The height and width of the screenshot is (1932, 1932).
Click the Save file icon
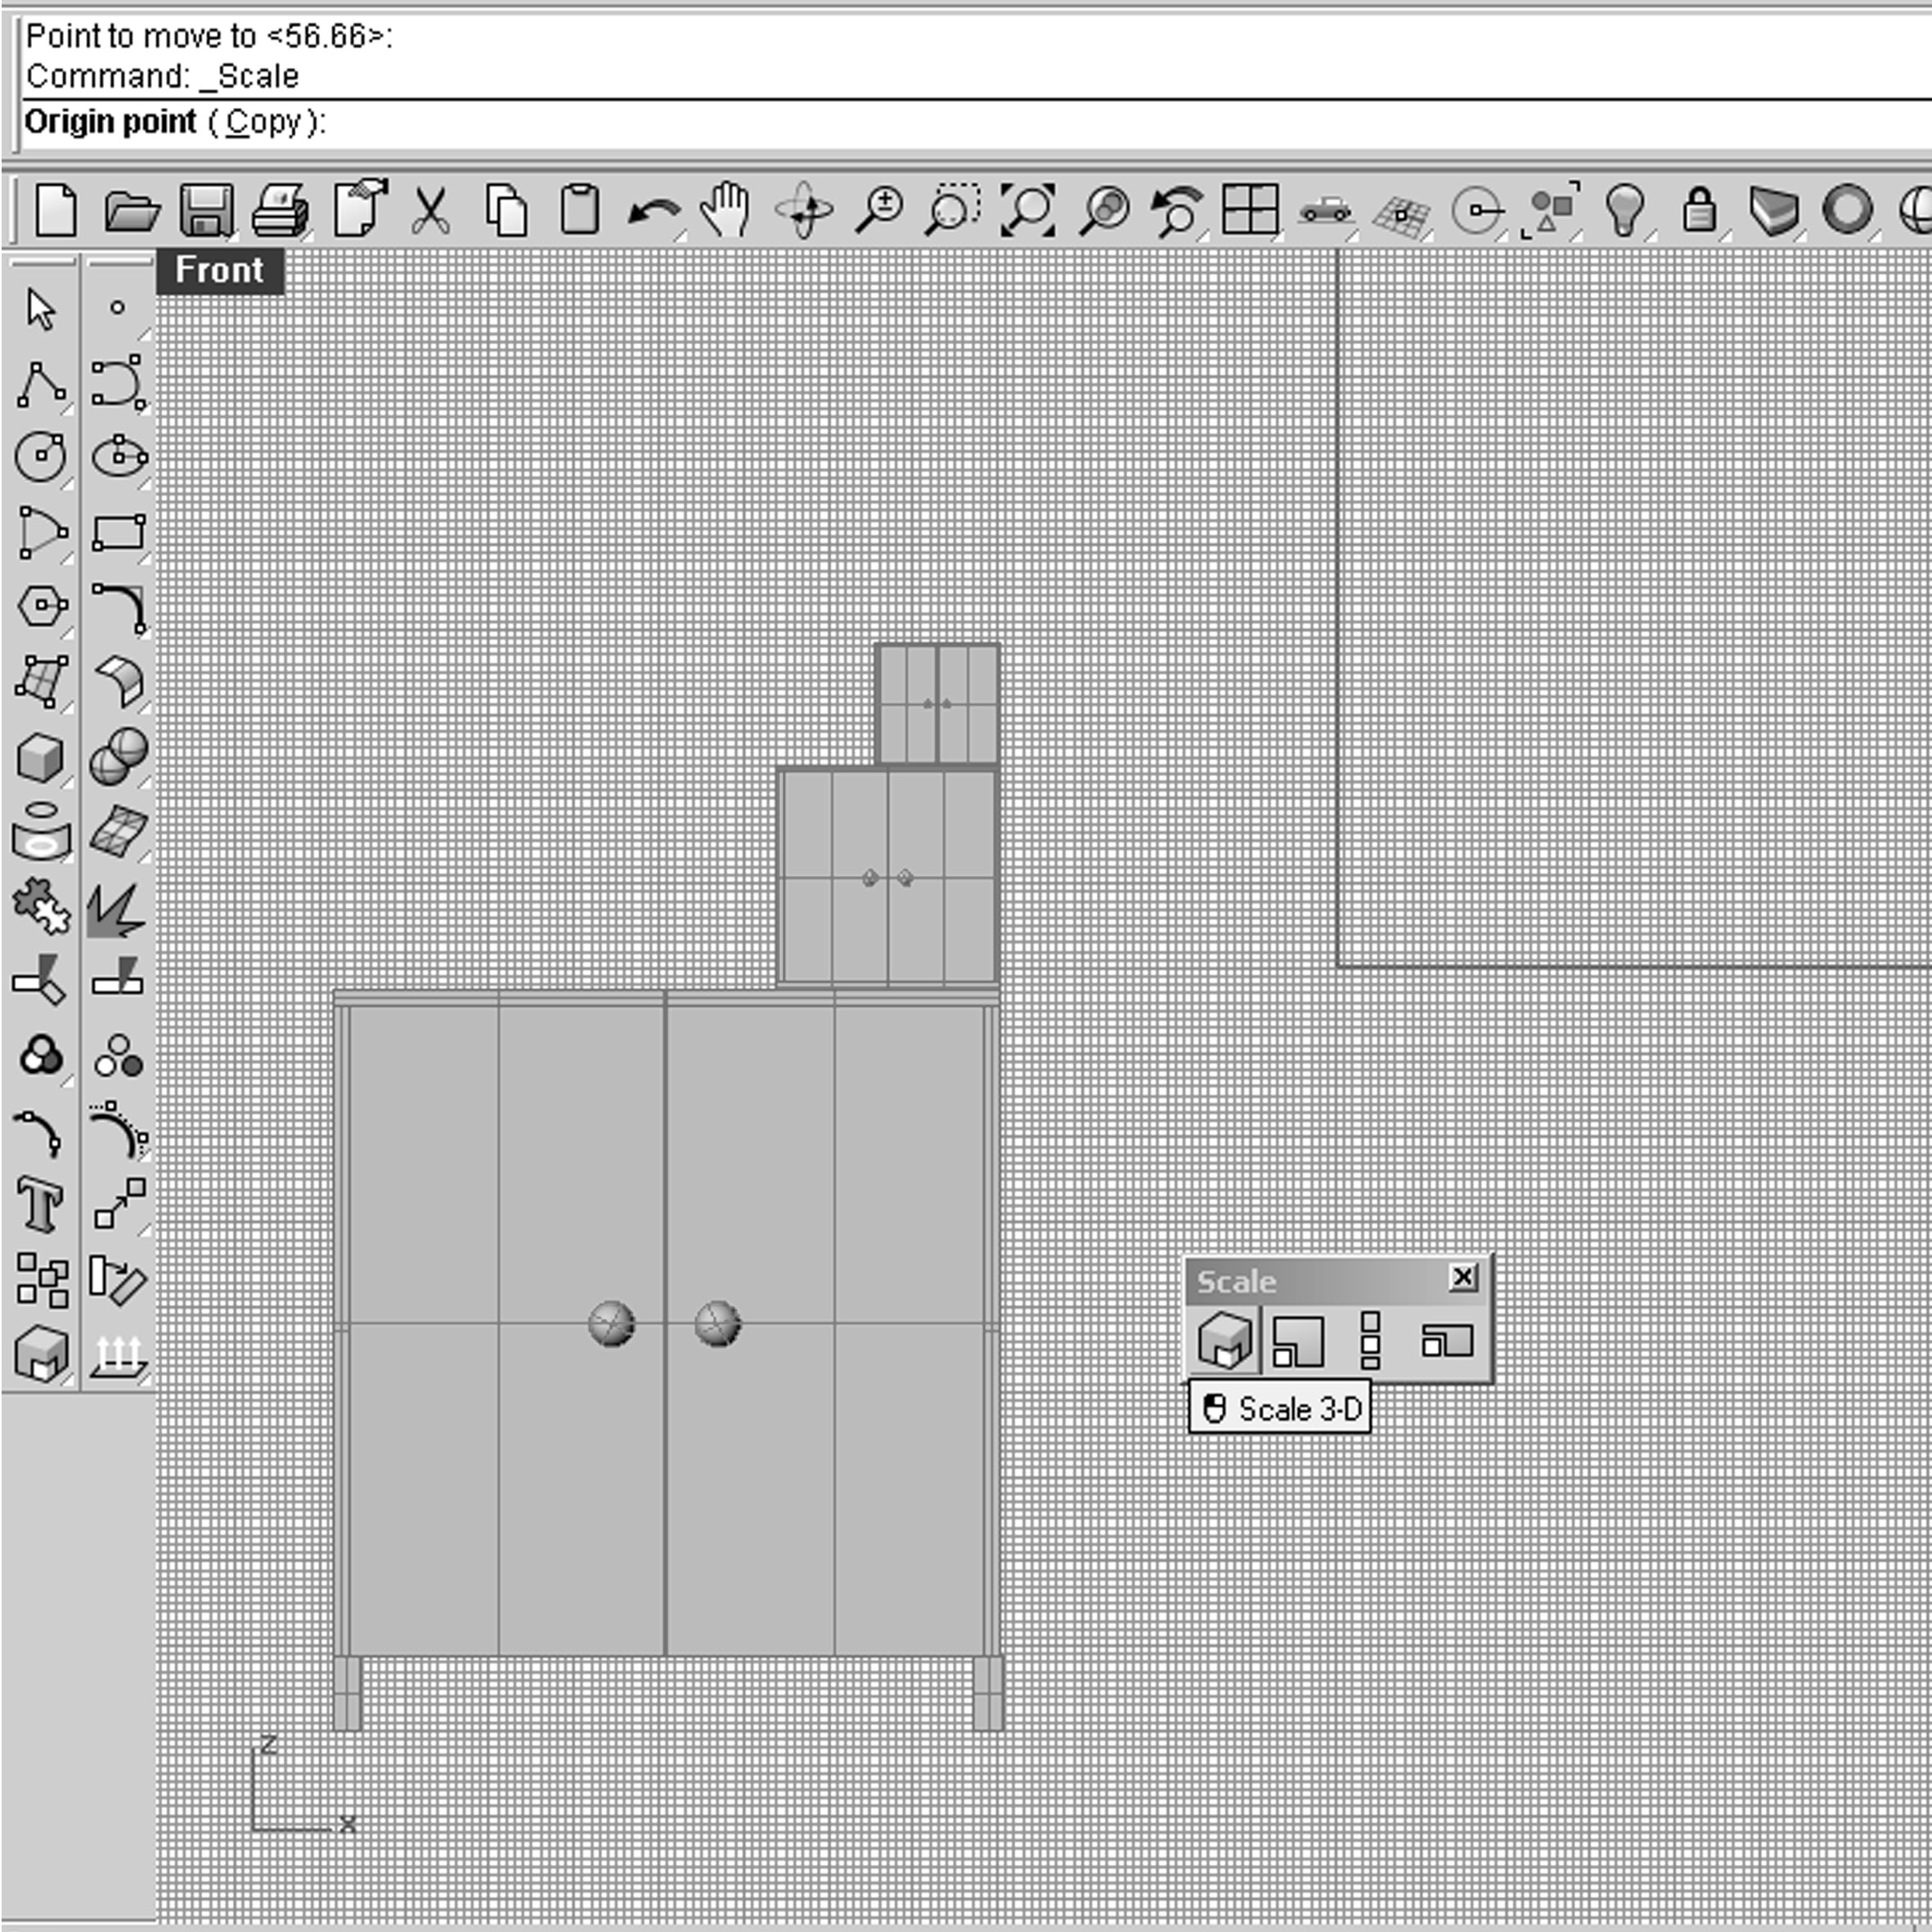[x=206, y=211]
